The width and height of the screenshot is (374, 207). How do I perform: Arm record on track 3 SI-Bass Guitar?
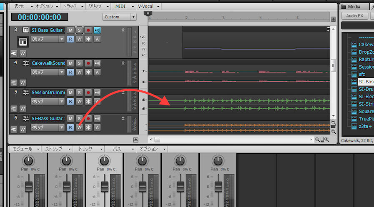tap(88, 30)
